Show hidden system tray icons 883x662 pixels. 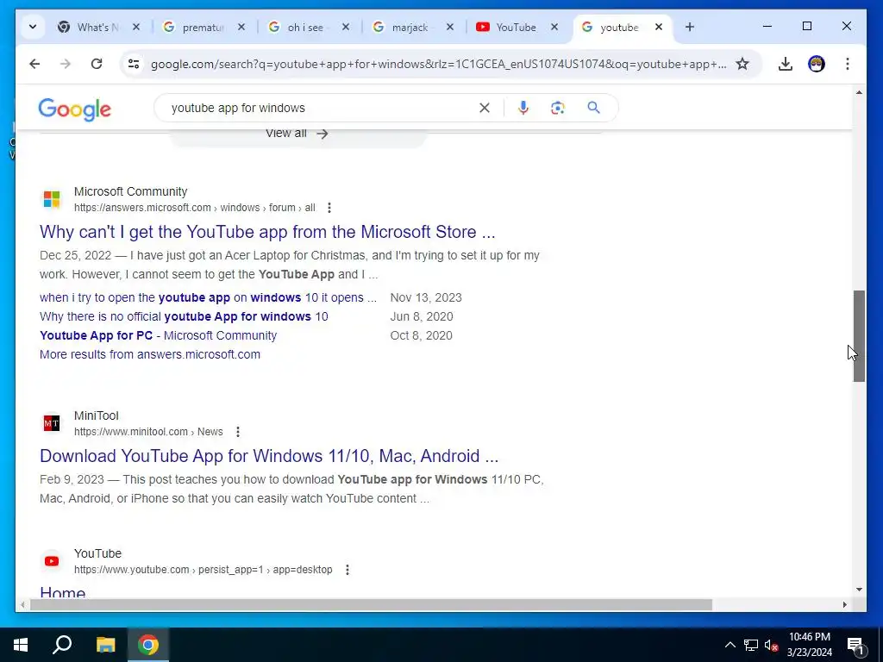(730, 645)
